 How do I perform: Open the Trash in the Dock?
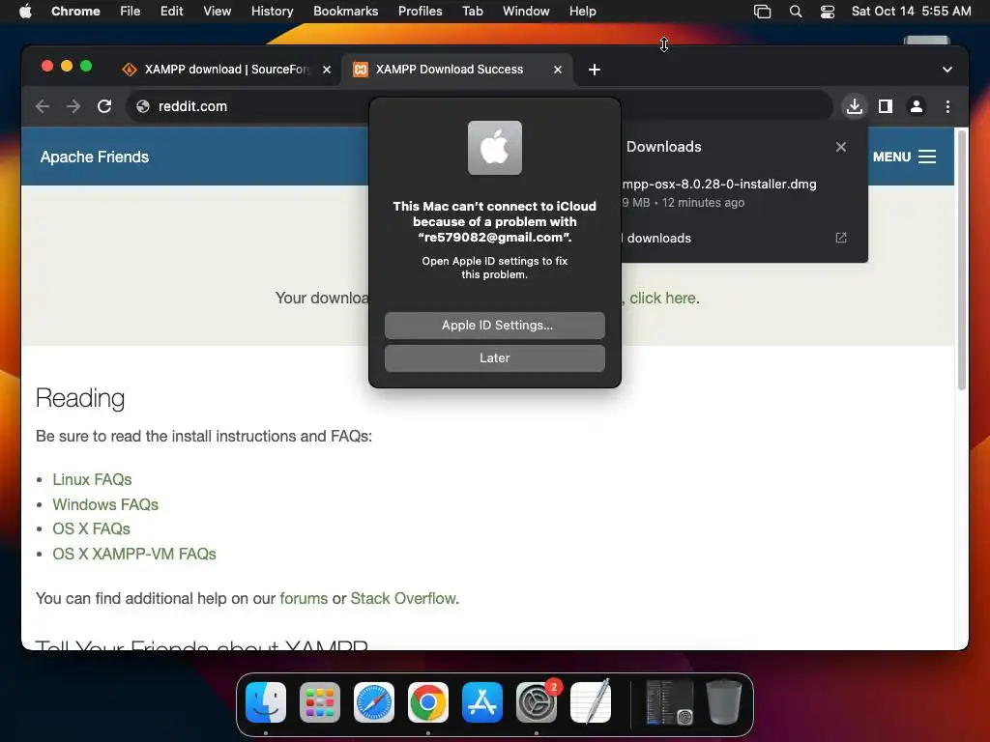[723, 702]
